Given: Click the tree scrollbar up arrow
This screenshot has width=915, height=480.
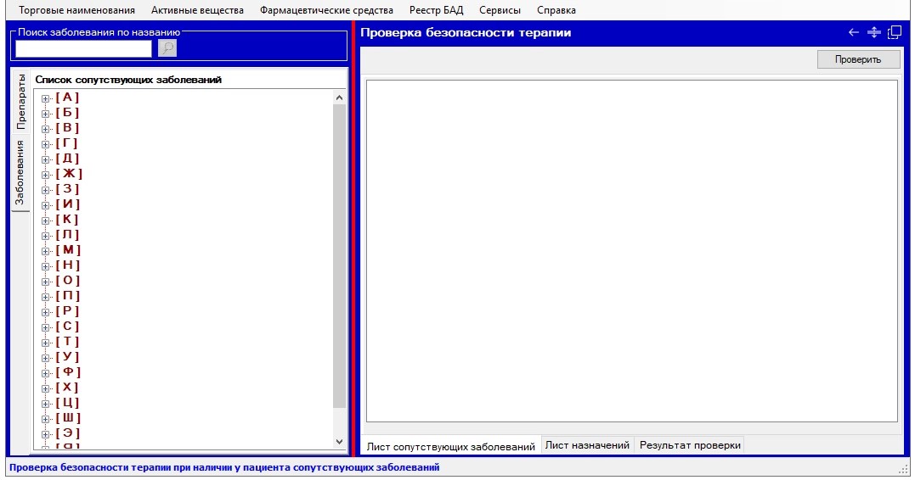Looking at the screenshot, I should pyautogui.click(x=340, y=98).
